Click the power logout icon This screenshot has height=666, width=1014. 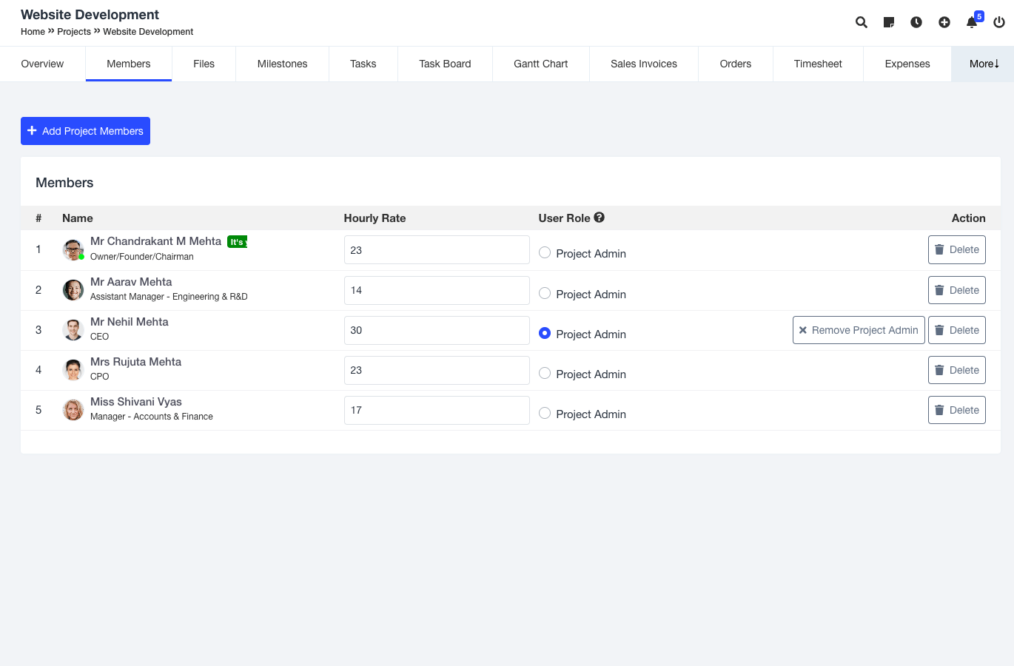[x=999, y=22]
